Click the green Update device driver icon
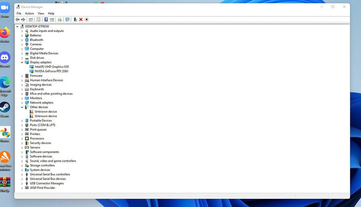Image resolution: width=361 pixels, height=207 pixels. click(x=75, y=20)
